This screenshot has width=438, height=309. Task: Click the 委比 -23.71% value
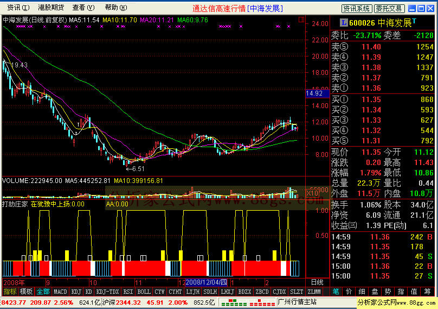367,35
